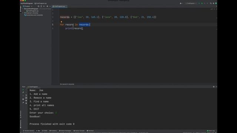This screenshot has width=237, height=133.
Task: Toggle the vertical Bookmarks tool window tab
Action: 21,124
